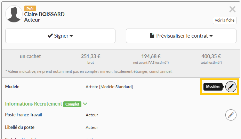Click the 194,68 € net avant PAS amount
Viewport: 241px width, 139px height.
tap(151, 56)
